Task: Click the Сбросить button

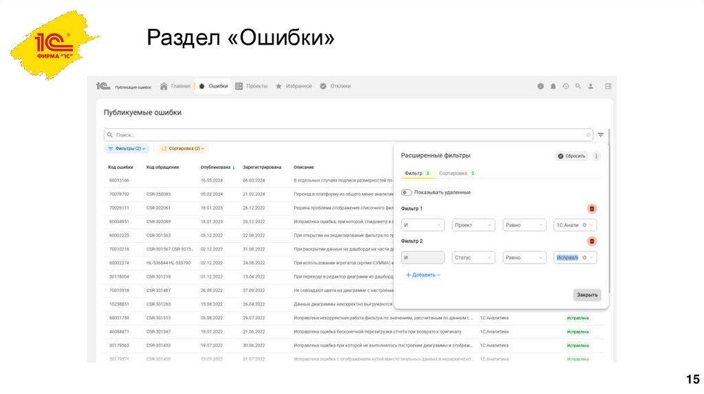Action: tap(571, 156)
